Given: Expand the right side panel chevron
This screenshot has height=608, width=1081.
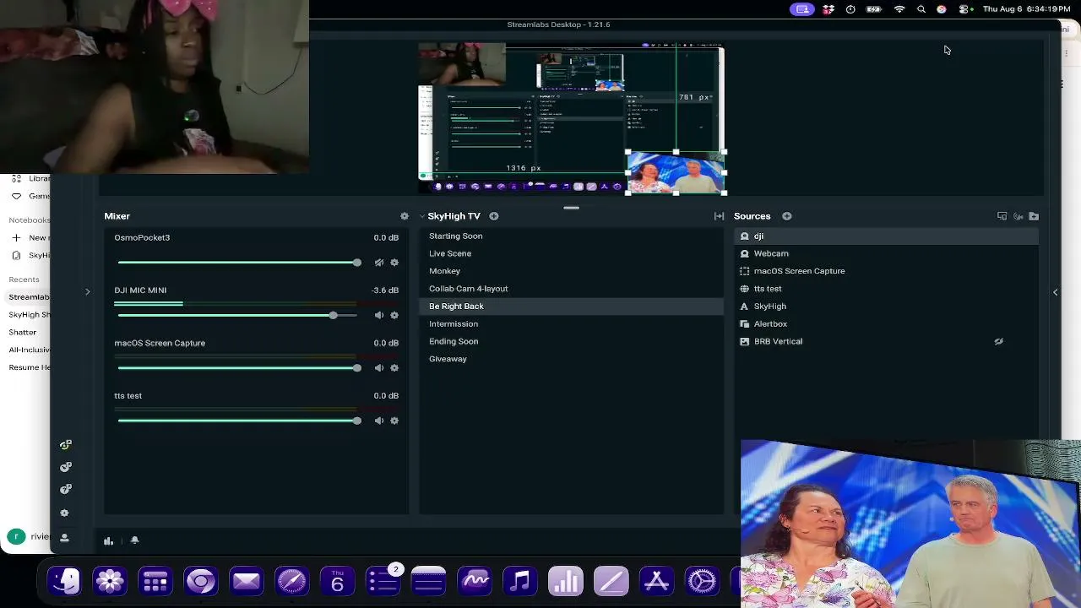Looking at the screenshot, I should tap(1055, 292).
